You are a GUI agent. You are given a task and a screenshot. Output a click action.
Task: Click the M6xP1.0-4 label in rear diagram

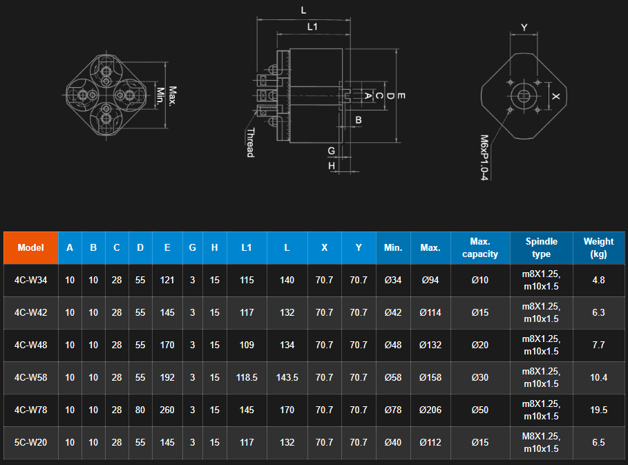[484, 158]
